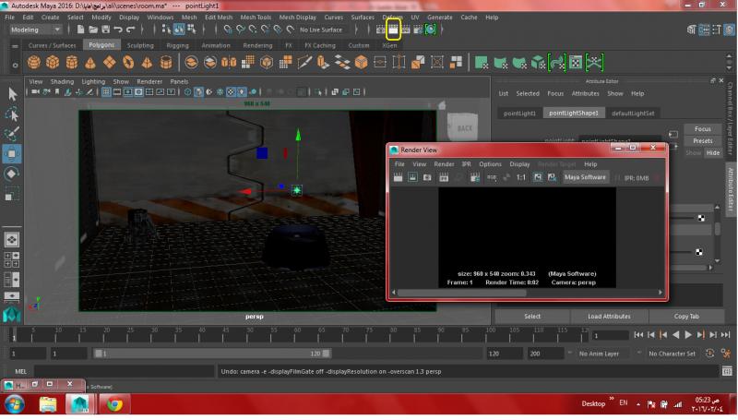This screenshot has width=738, height=420.
Task: Click the Chrome icon on the taskbar
Action: pyautogui.click(x=114, y=403)
